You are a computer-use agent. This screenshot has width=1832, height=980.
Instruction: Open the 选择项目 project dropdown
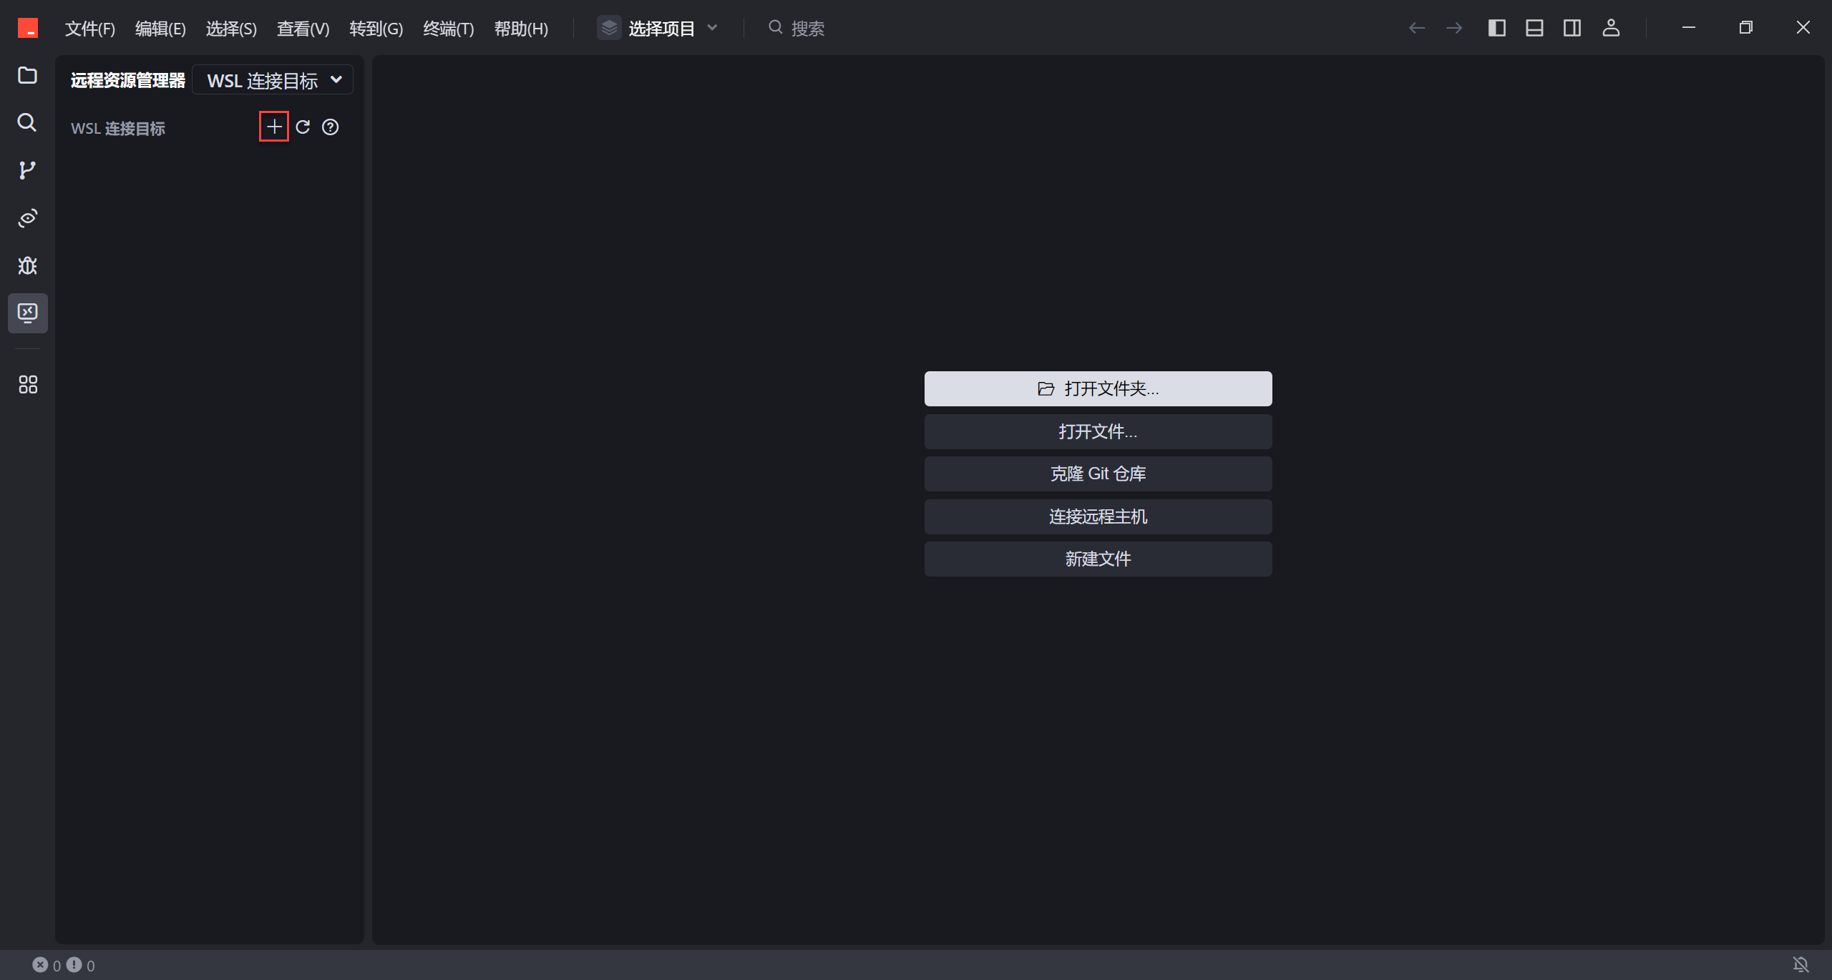pos(660,28)
